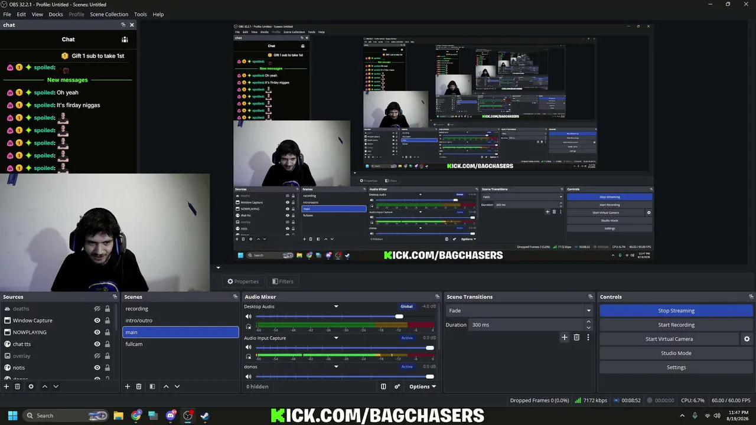Open source Filters button below preview
The width and height of the screenshot is (756, 425).
click(282, 282)
